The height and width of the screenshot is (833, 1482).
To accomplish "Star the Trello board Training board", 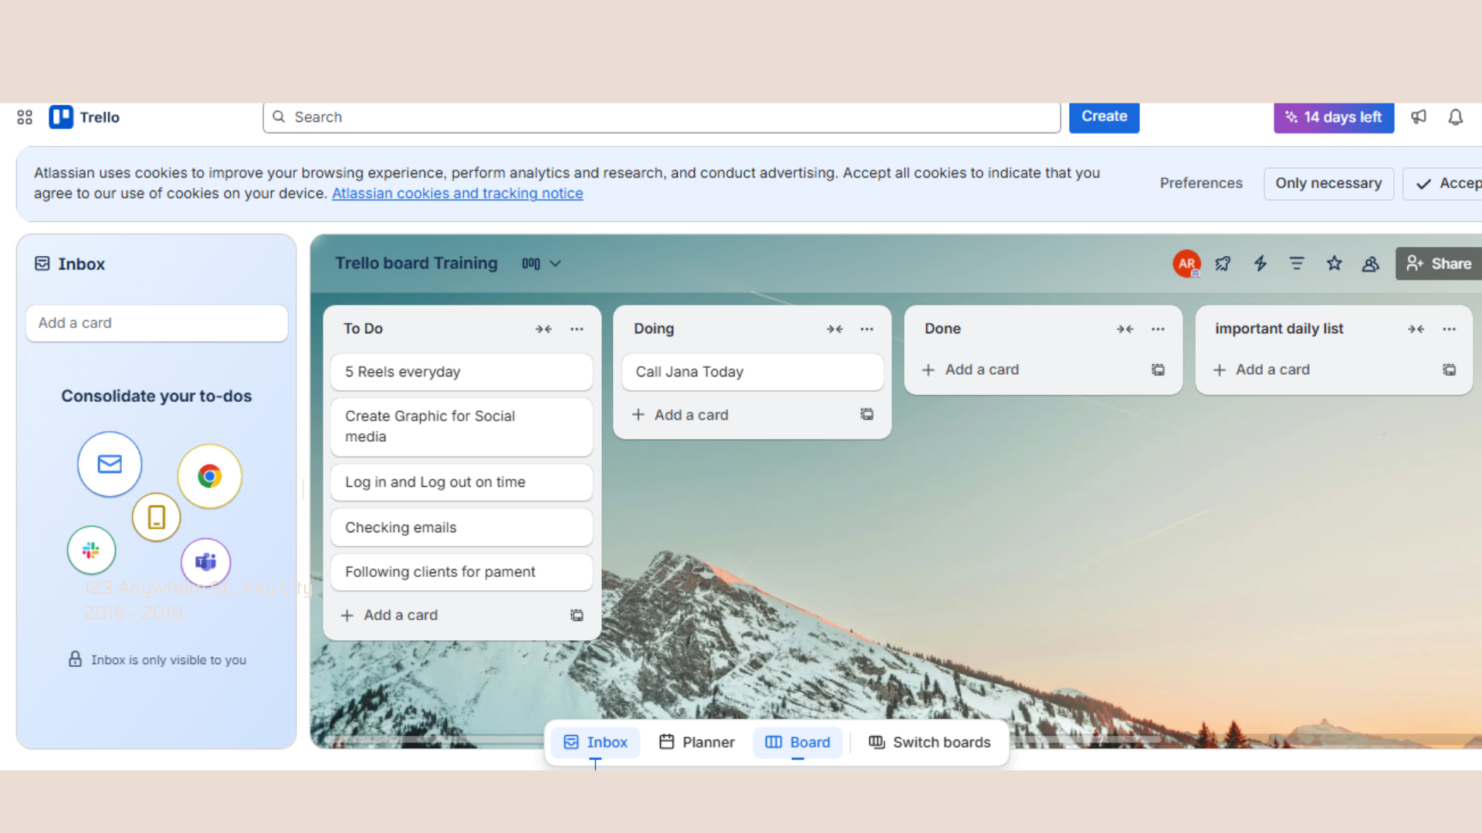I will [x=1334, y=264].
